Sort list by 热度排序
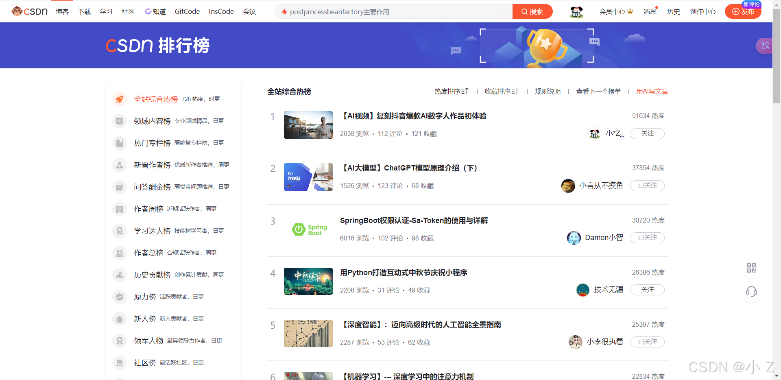Viewport: 781px width, 380px height. 451,92
